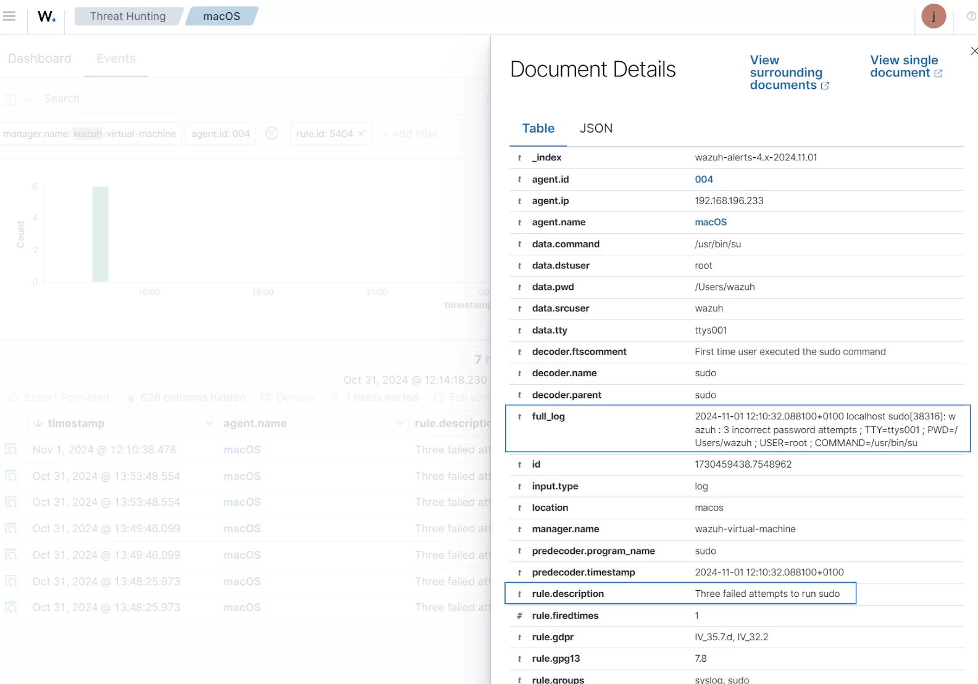The width and height of the screenshot is (978, 684).
Task: Click the manager.name wazuh-virtual-machine filter
Action: (x=90, y=134)
